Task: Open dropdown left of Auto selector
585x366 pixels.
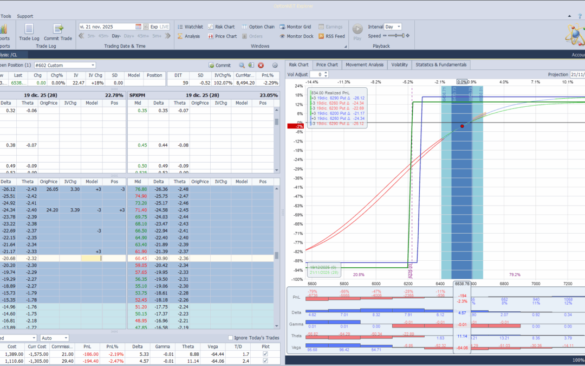Action: click(x=34, y=338)
